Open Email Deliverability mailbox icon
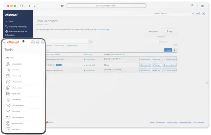Viewport: 211px width, 135px height. (x=8, y=117)
